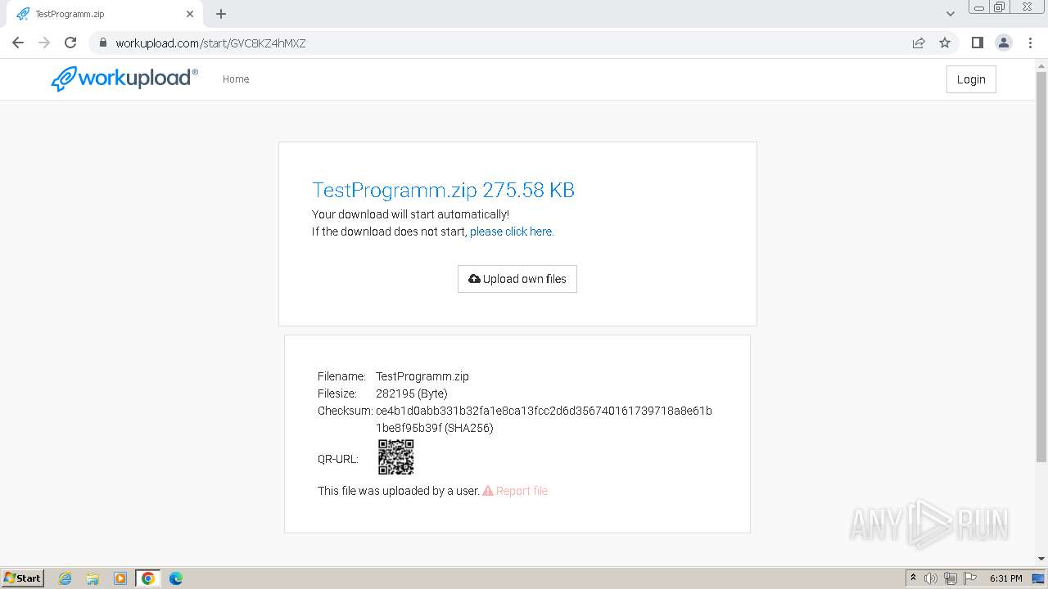Click the TestProgramm.zip 275.58 KB title
This screenshot has height=589, width=1048.
click(x=443, y=190)
